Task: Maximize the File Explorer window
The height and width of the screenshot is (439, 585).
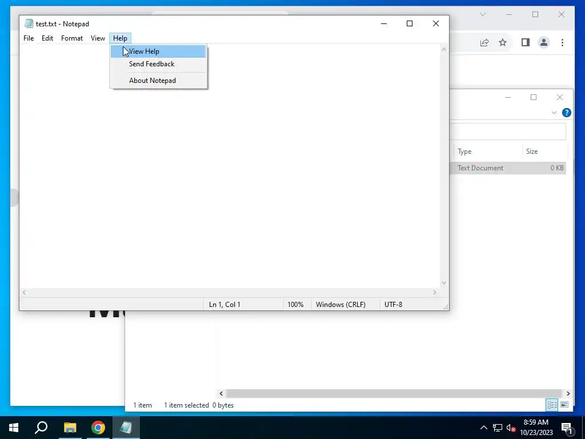Action: point(534,97)
